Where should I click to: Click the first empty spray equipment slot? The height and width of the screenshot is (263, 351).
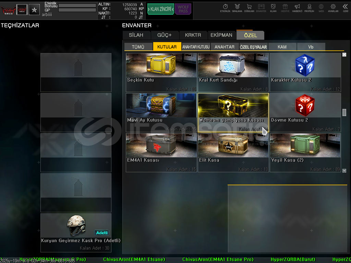tap(76, 73)
